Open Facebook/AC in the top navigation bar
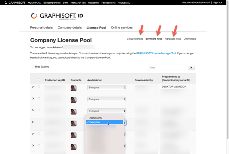This screenshot has width=229, height=154. (109, 3)
